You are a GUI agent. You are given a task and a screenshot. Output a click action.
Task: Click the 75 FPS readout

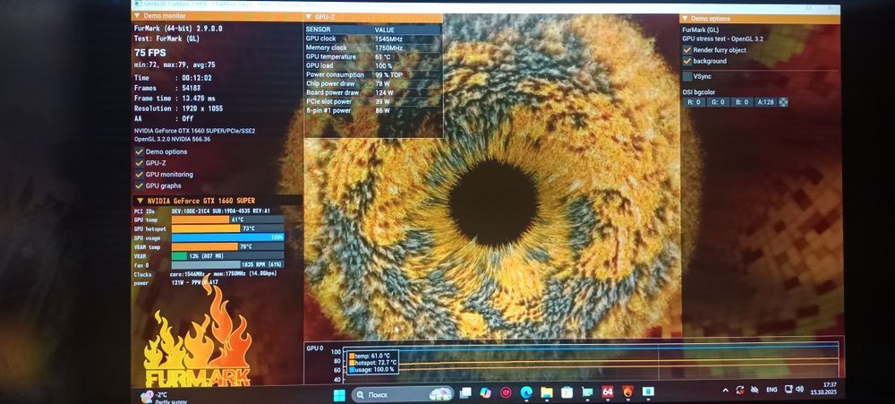point(150,53)
